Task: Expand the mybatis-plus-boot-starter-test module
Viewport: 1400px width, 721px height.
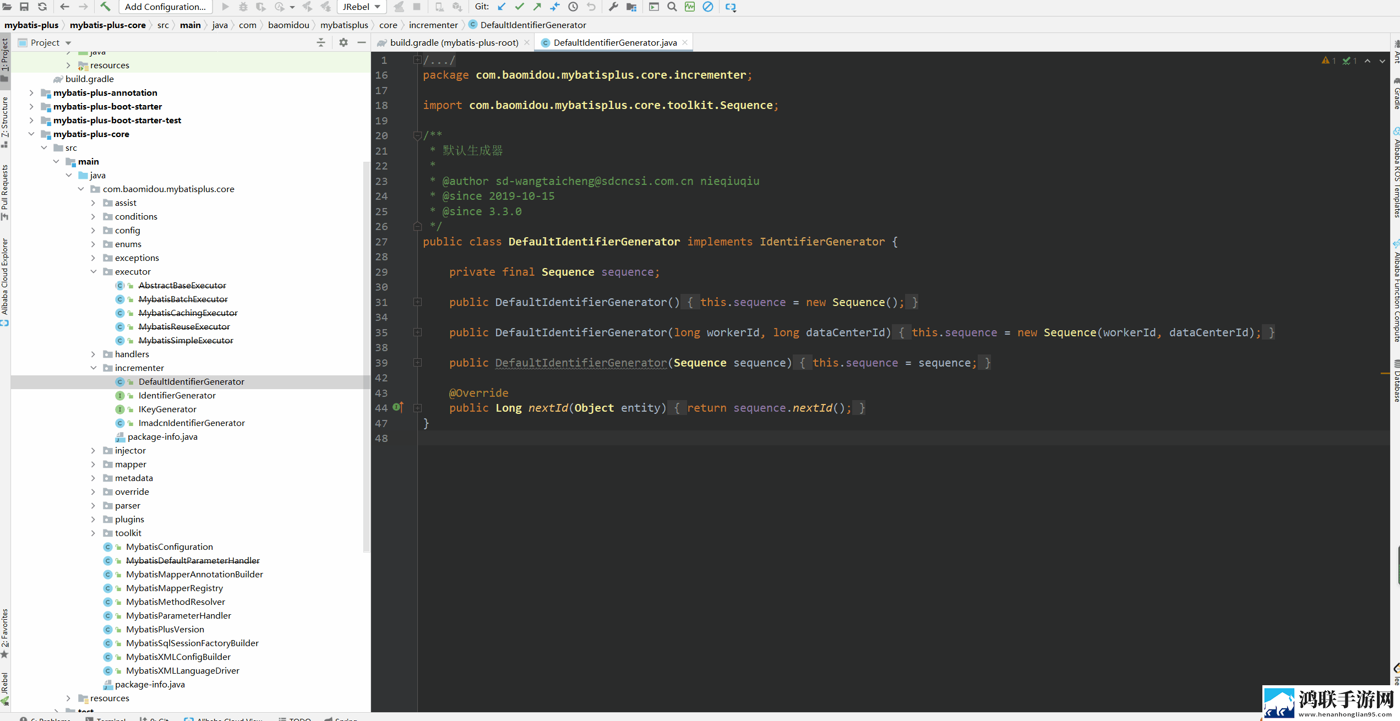Action: (x=31, y=120)
